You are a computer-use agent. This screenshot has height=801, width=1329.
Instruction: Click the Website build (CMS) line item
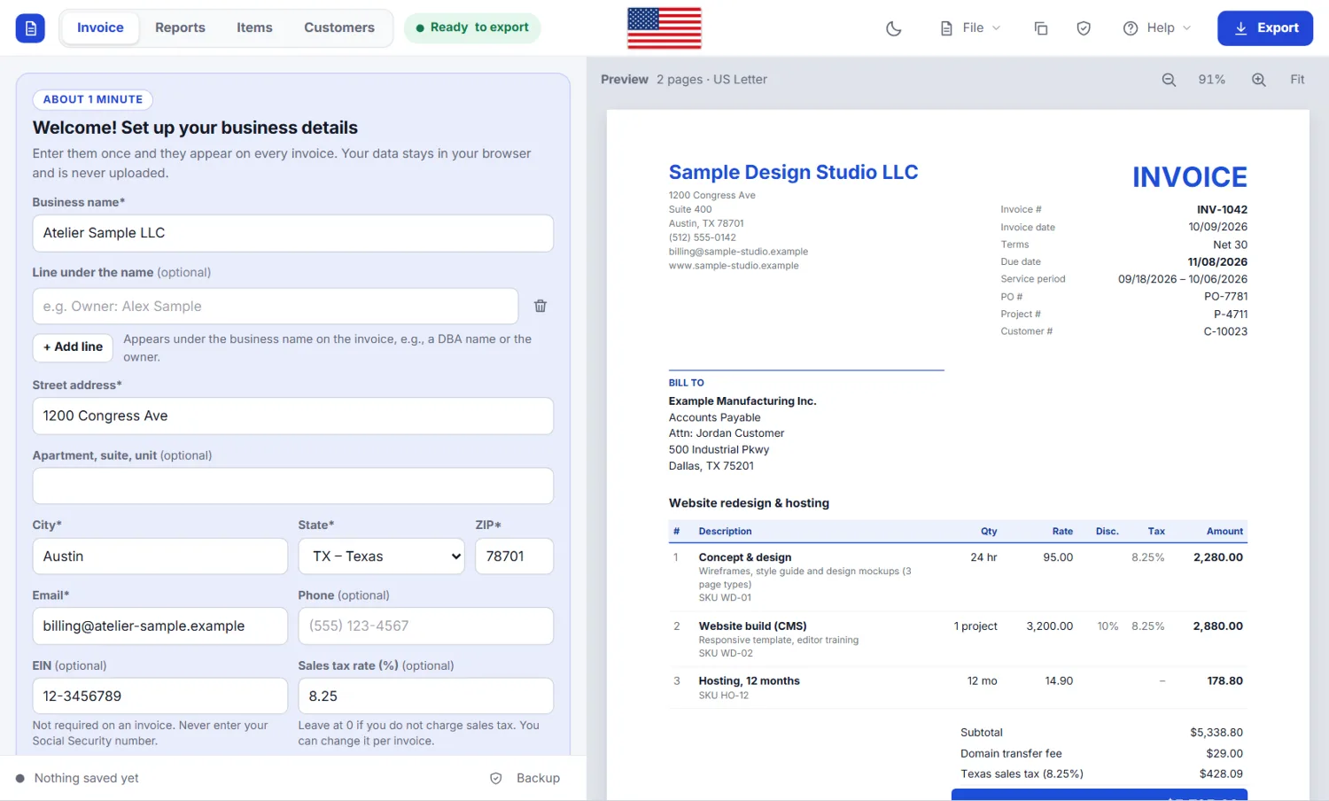pyautogui.click(x=752, y=626)
